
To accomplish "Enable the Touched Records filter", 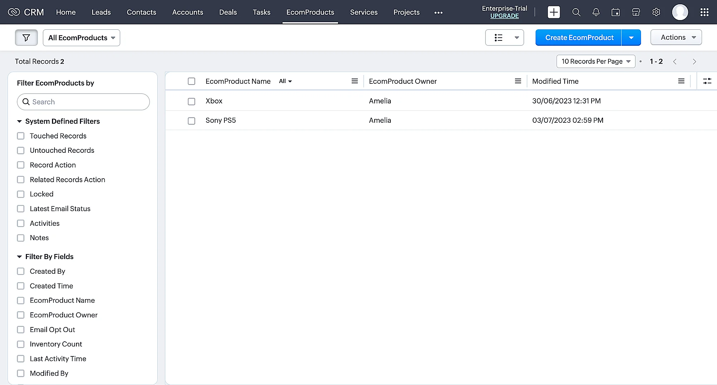I will point(21,136).
